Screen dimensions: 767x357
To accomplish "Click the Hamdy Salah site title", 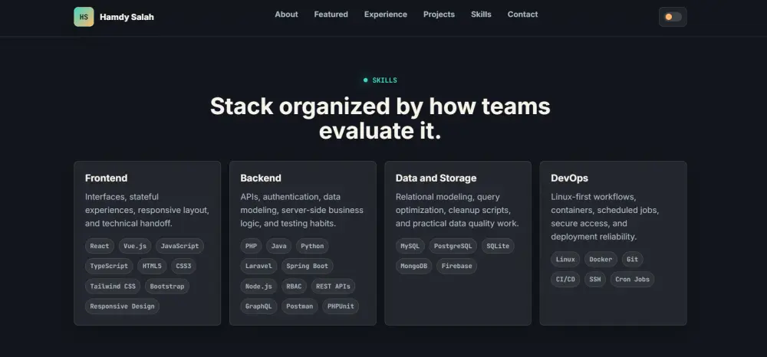I will pyautogui.click(x=127, y=17).
